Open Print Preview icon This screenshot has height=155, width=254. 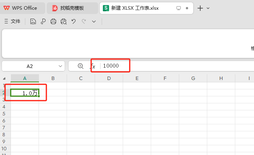click(x=64, y=21)
